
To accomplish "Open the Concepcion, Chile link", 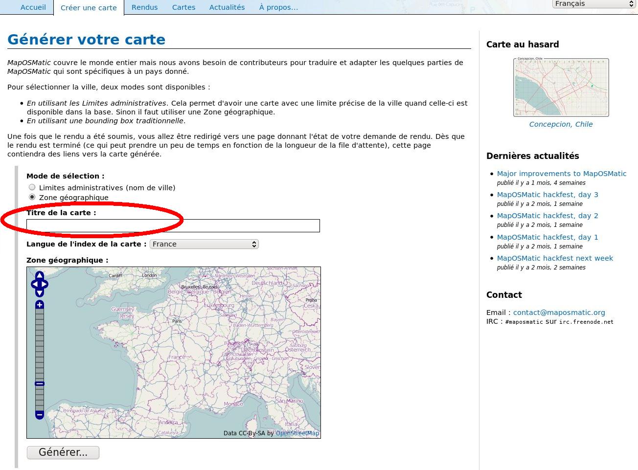I will click(561, 124).
